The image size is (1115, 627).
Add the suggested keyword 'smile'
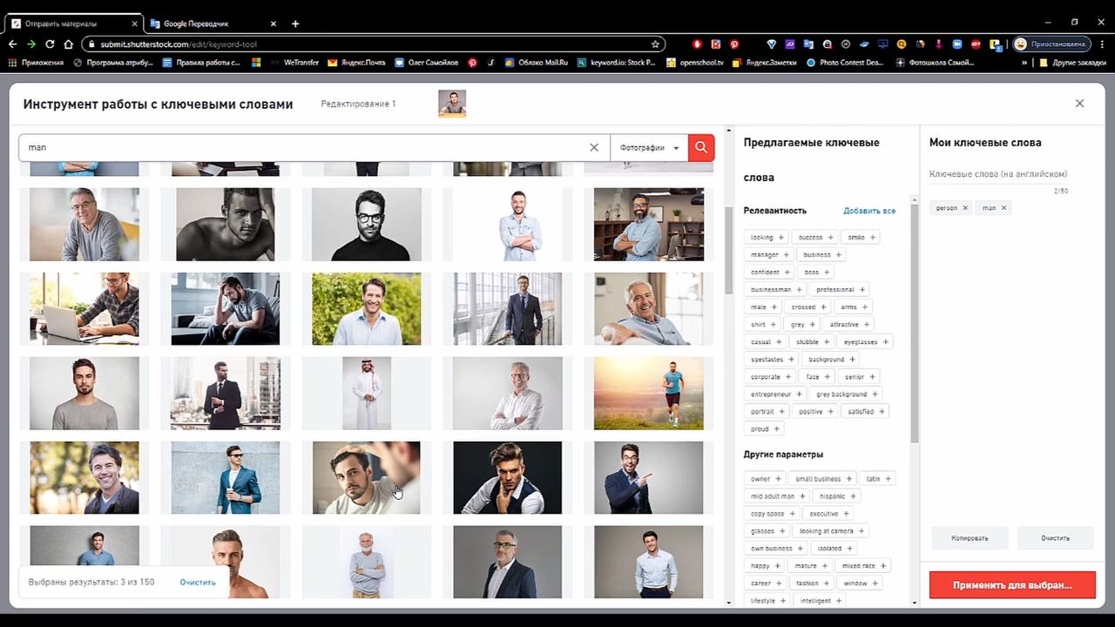point(862,238)
